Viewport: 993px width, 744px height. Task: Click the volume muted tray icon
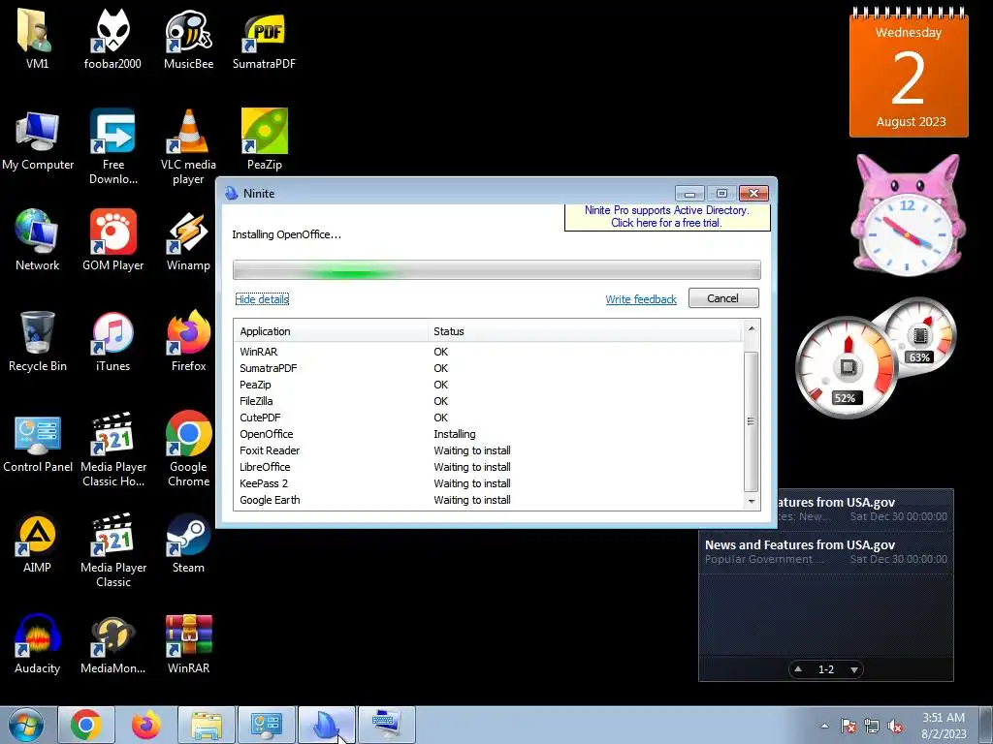tap(895, 727)
